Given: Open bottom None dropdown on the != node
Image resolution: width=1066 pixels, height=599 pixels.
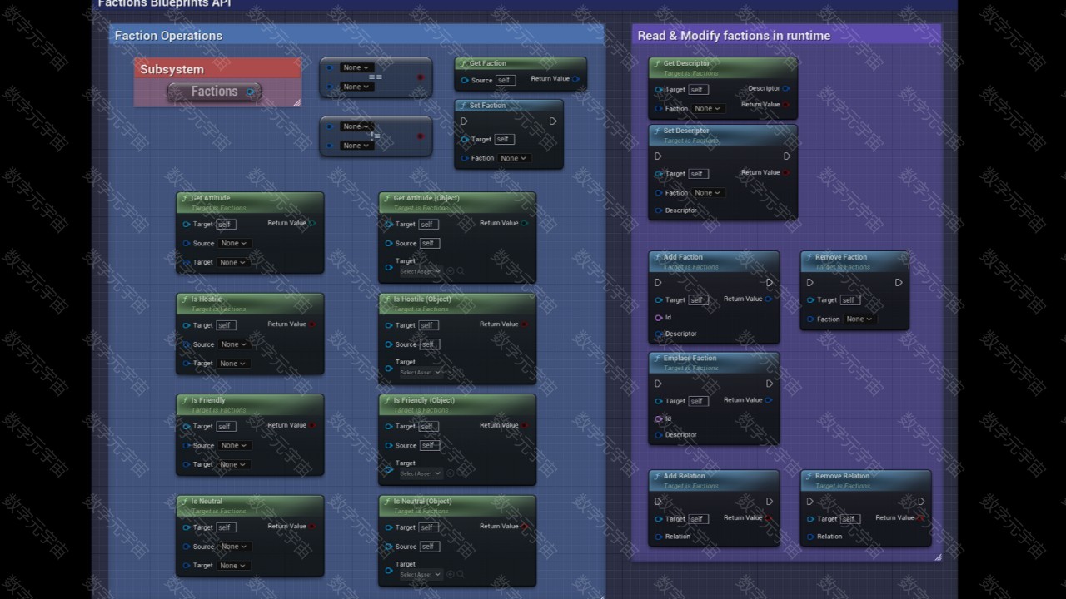Looking at the screenshot, I should point(357,146).
